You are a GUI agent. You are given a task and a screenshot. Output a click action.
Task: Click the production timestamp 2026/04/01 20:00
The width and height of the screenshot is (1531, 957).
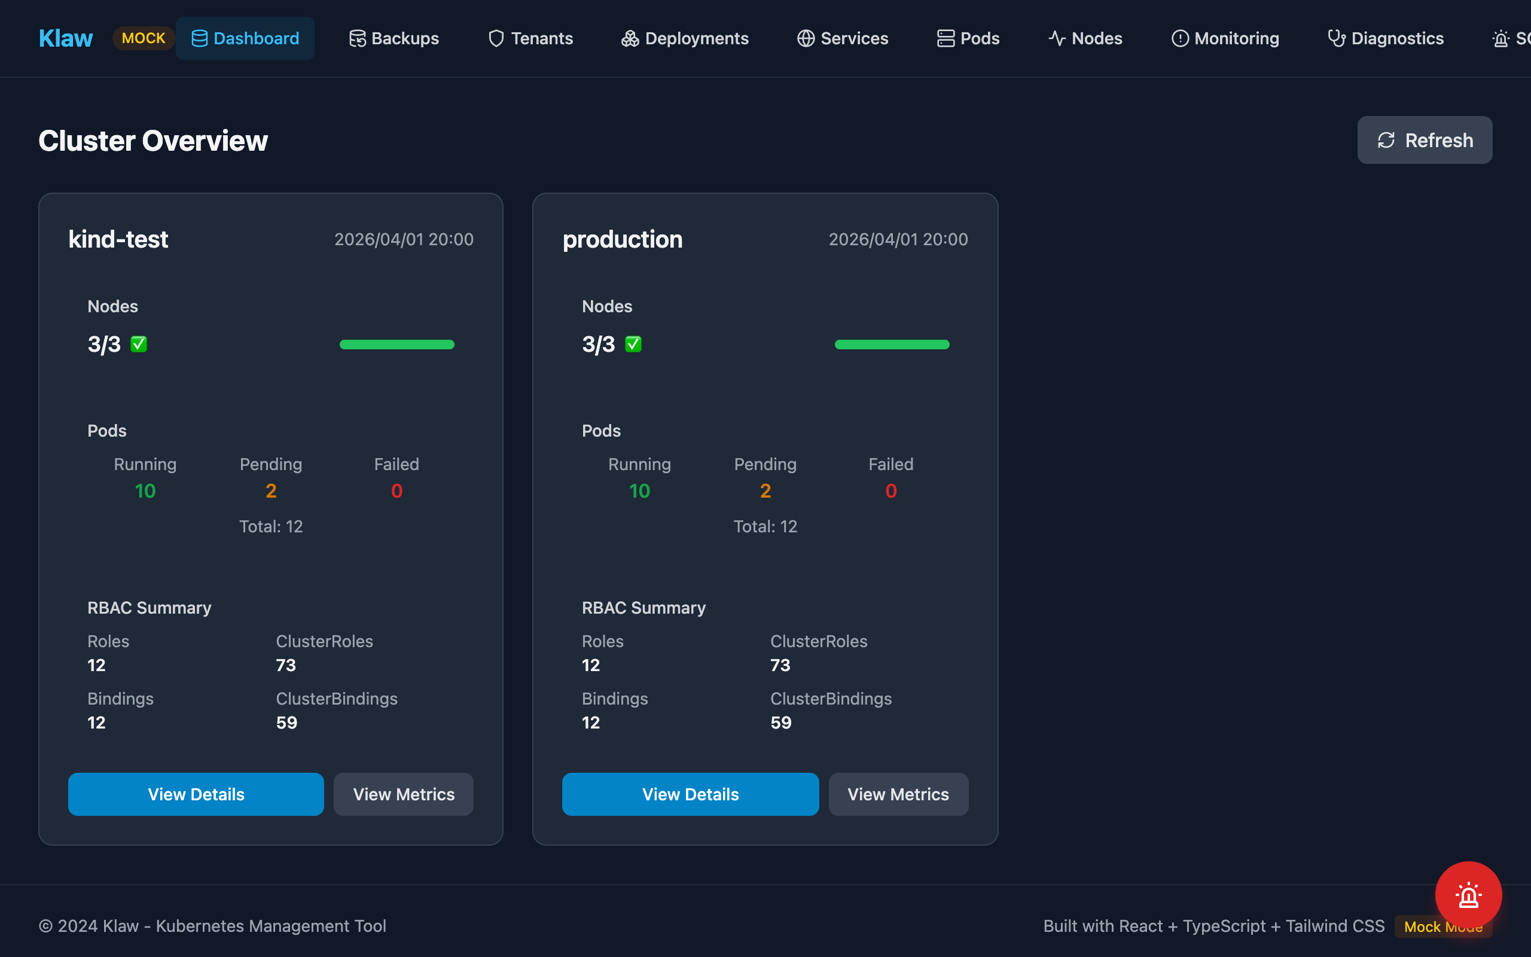tap(898, 239)
